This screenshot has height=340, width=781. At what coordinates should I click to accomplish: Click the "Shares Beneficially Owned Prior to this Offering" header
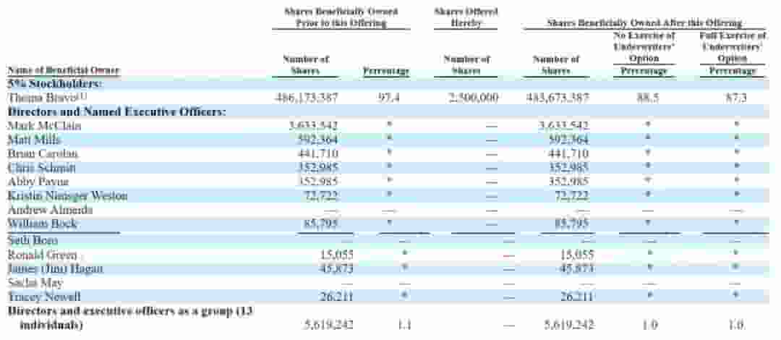point(341,17)
